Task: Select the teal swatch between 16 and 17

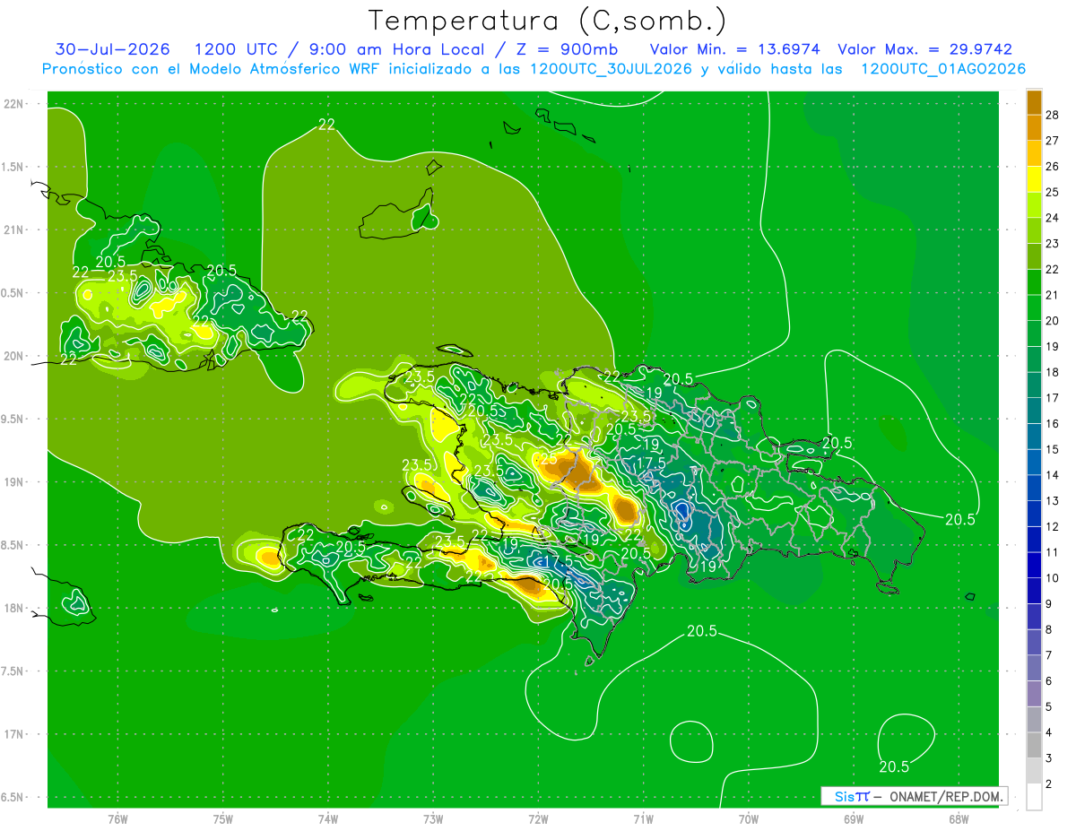Action: (x=1034, y=411)
